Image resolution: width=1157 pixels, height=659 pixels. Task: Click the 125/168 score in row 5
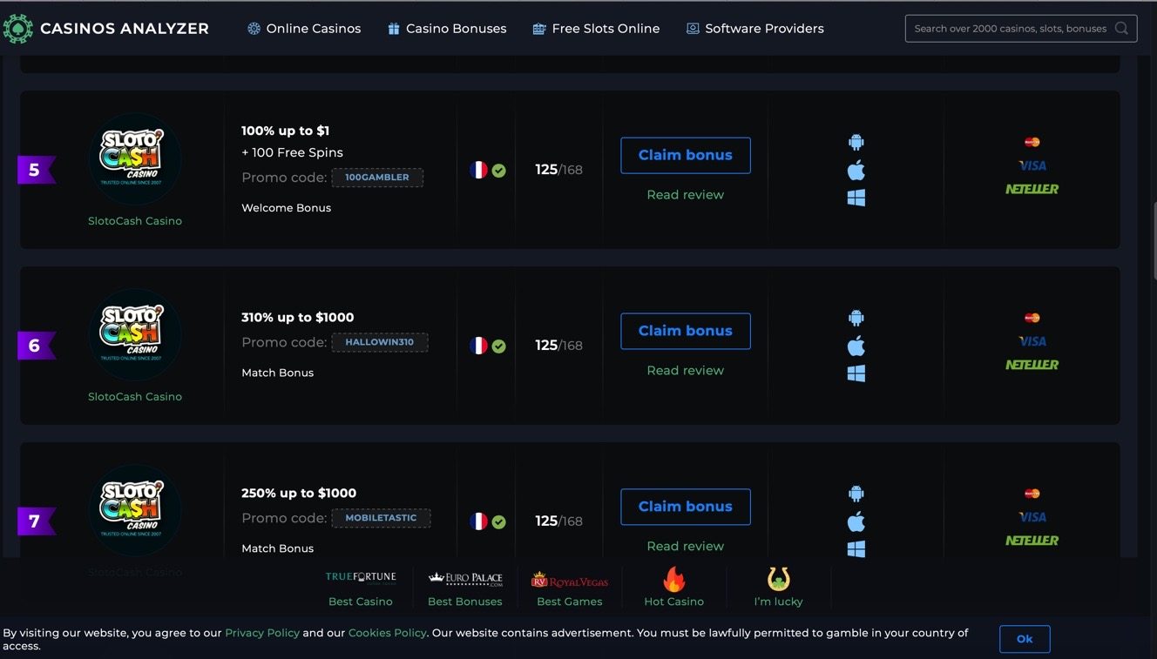558,170
